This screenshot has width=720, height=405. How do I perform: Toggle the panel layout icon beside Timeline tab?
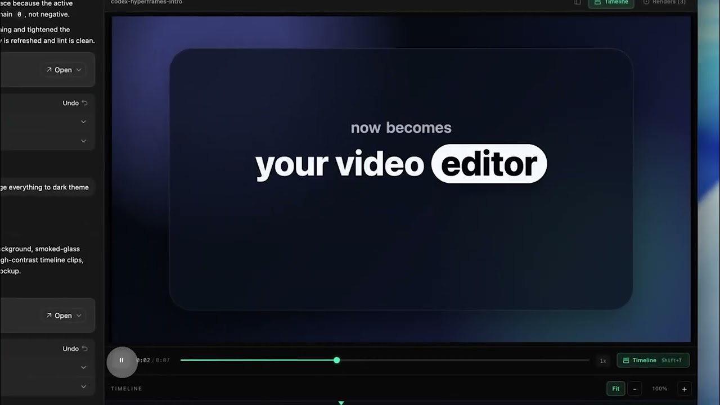(x=577, y=2)
